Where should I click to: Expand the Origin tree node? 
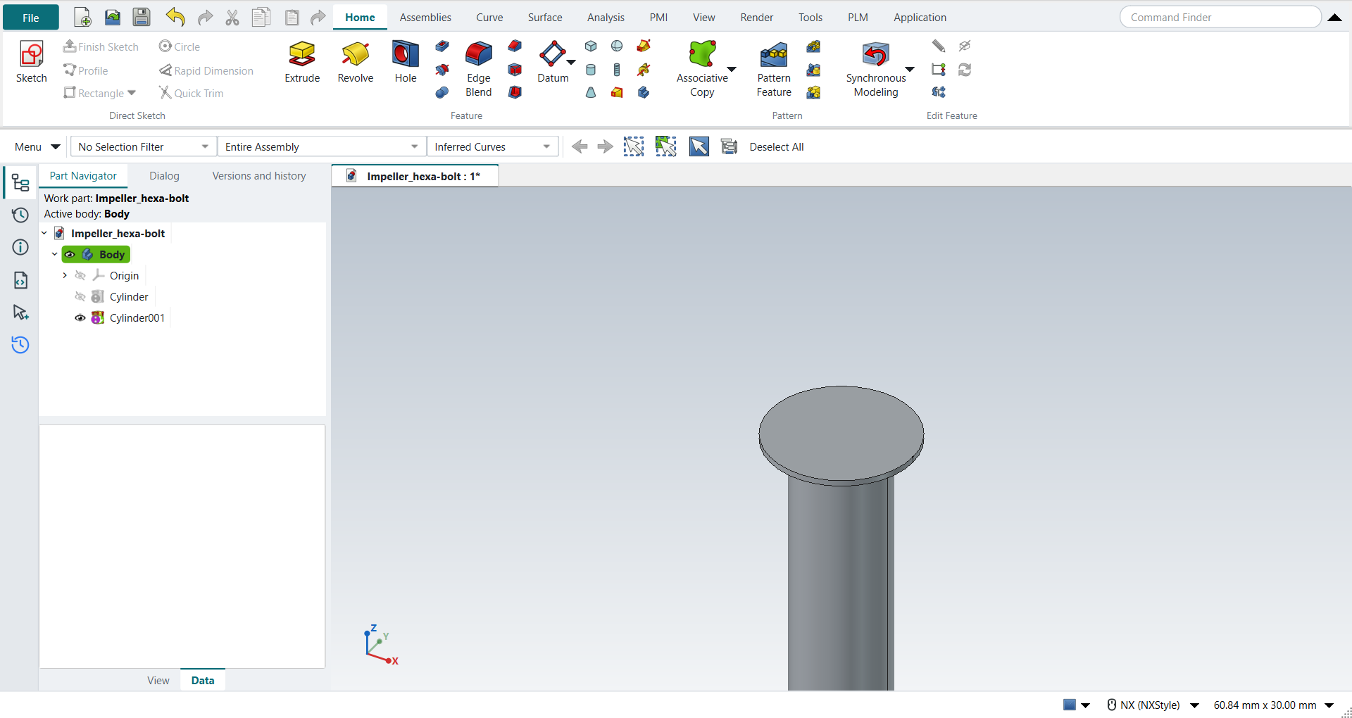point(65,276)
